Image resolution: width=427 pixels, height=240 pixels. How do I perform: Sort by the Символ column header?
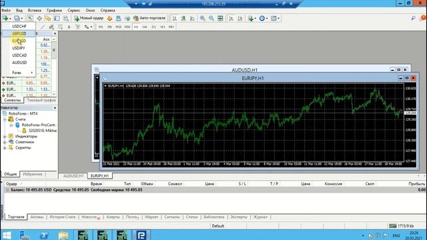coord(175,184)
